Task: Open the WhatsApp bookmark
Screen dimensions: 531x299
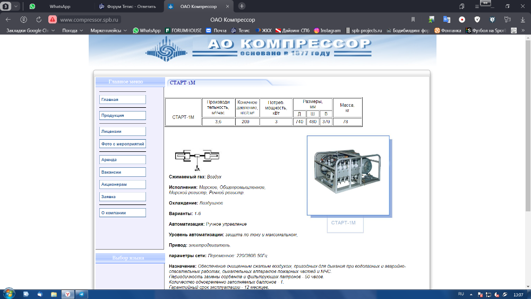Action: [147, 30]
